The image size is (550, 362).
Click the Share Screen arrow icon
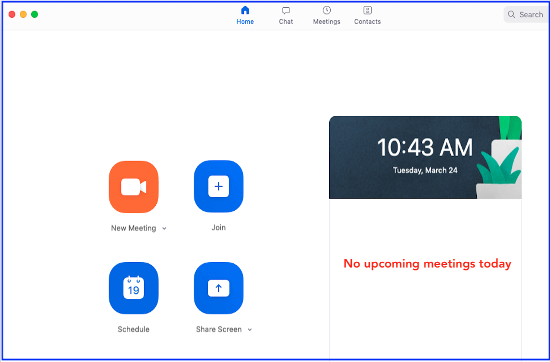coord(218,288)
